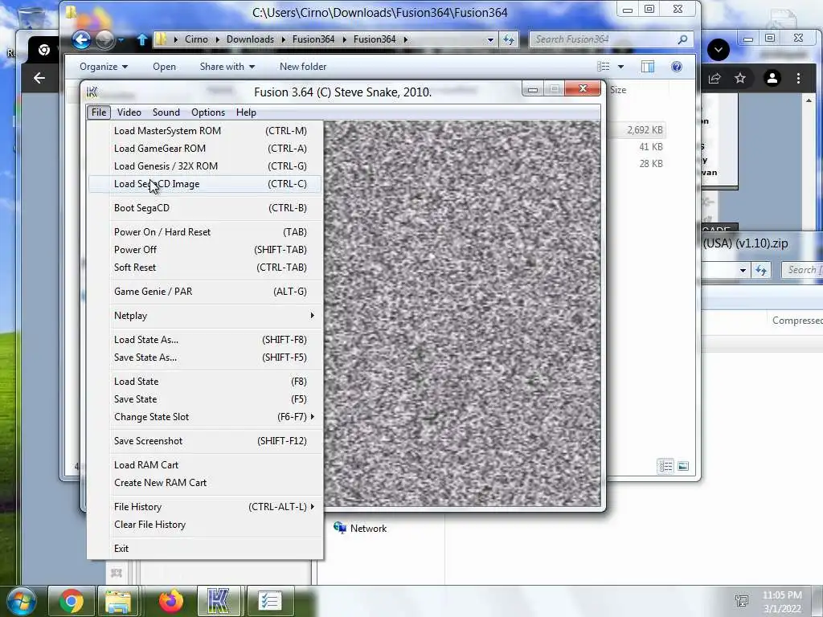
Task: Click Chrome share page icon
Action: click(714, 79)
